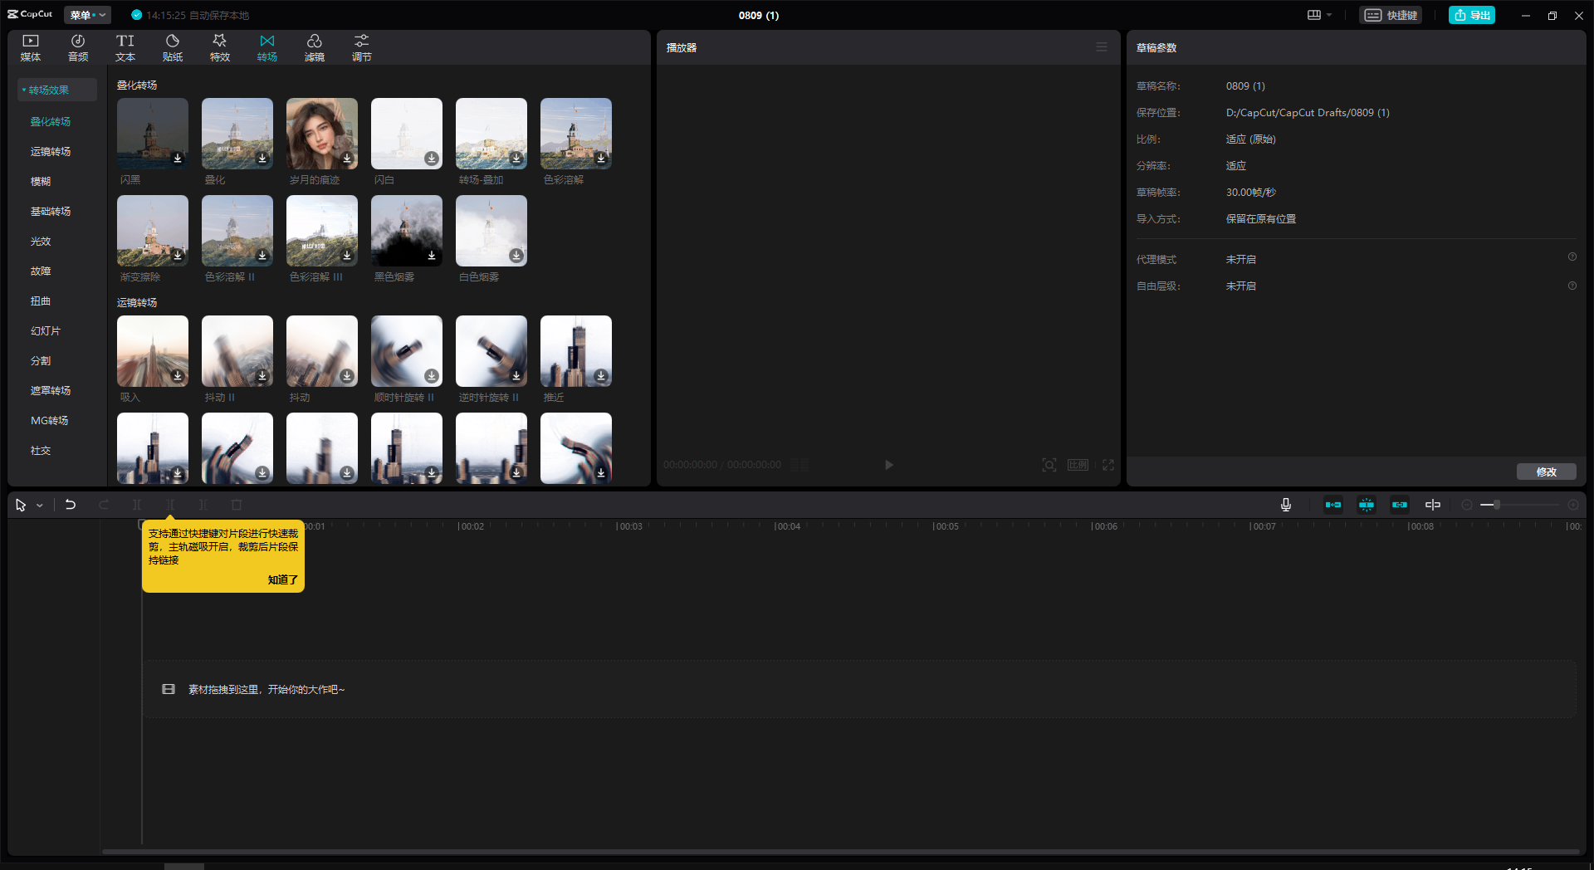Image resolution: width=1594 pixels, height=870 pixels.
Task: Open the 媒体 media panel
Action: coord(31,47)
